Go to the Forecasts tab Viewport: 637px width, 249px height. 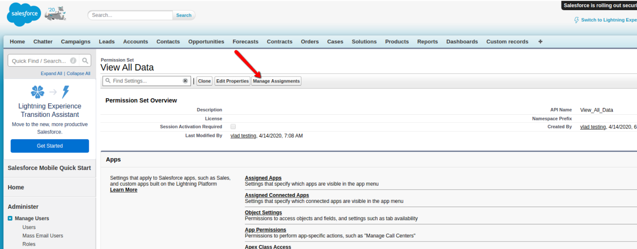pos(245,41)
